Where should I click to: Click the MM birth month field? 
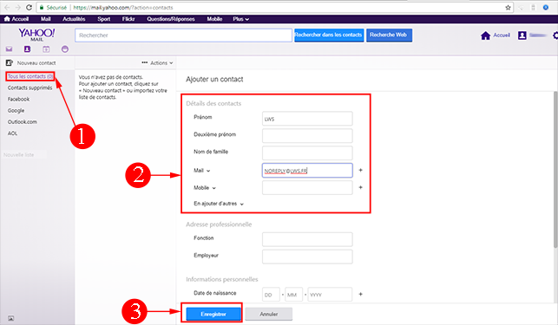click(x=293, y=295)
